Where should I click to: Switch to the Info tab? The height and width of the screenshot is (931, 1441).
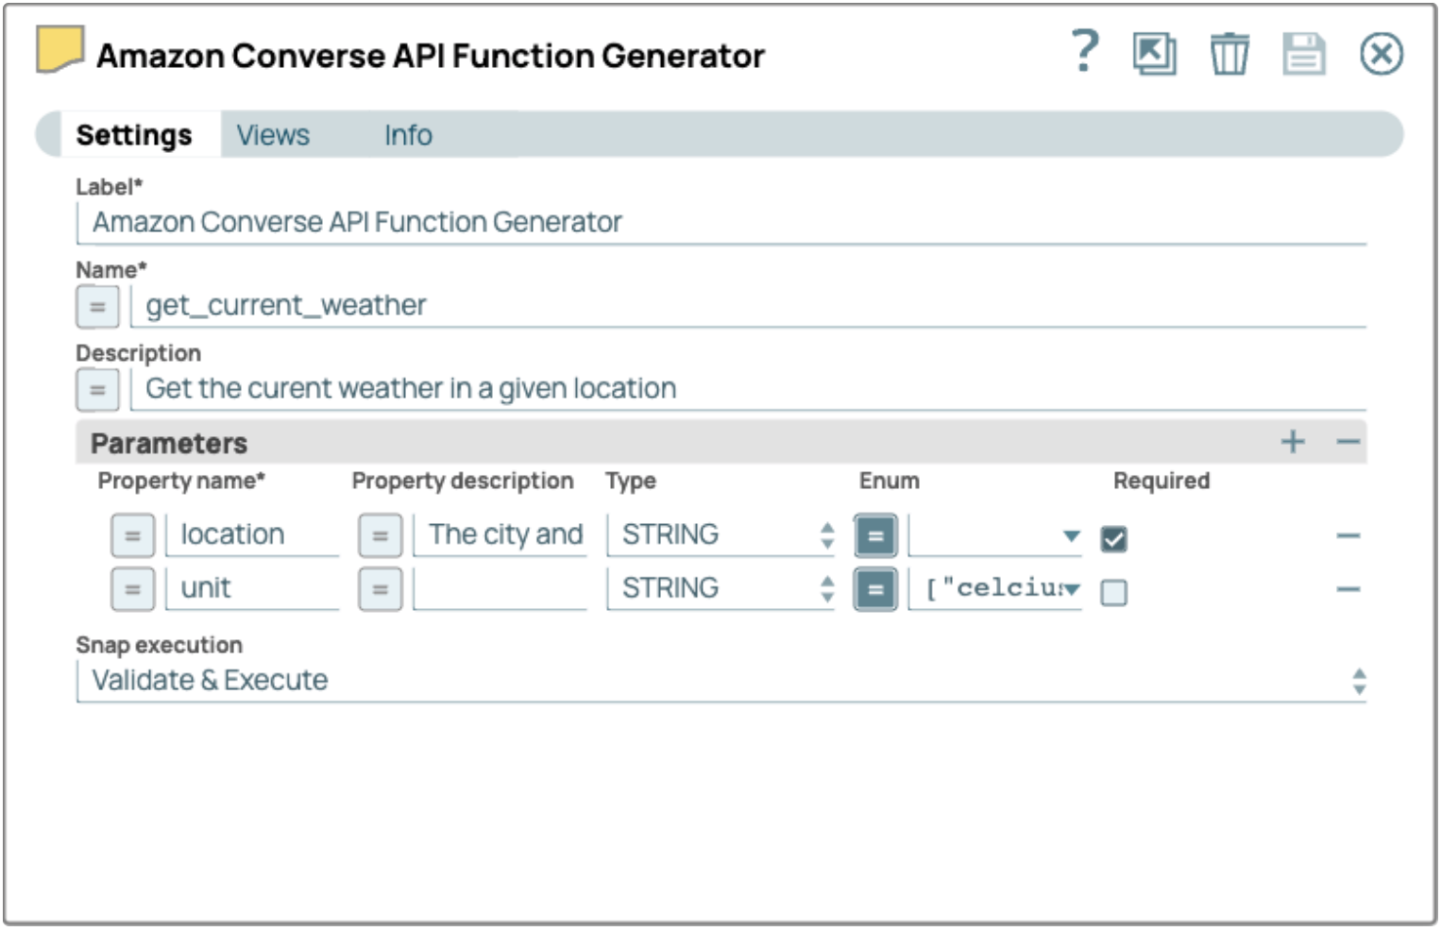pyautogui.click(x=408, y=135)
